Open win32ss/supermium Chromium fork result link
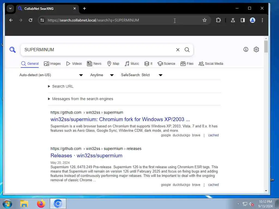This screenshot has width=279, height=209. click(x=120, y=119)
